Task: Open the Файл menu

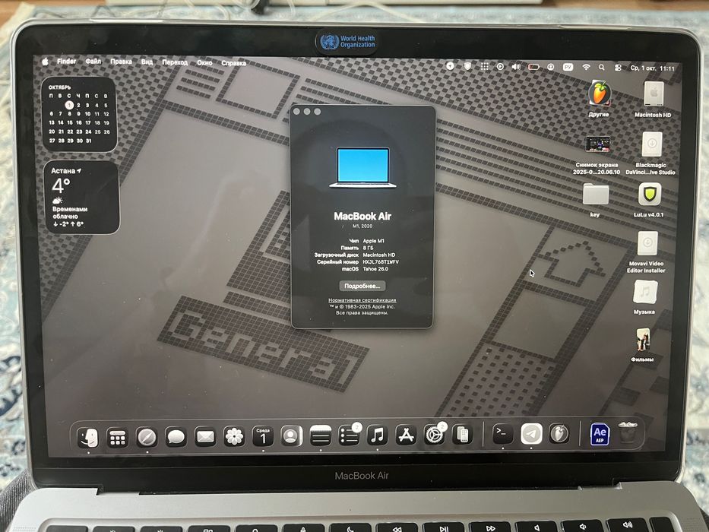Action: pos(93,61)
